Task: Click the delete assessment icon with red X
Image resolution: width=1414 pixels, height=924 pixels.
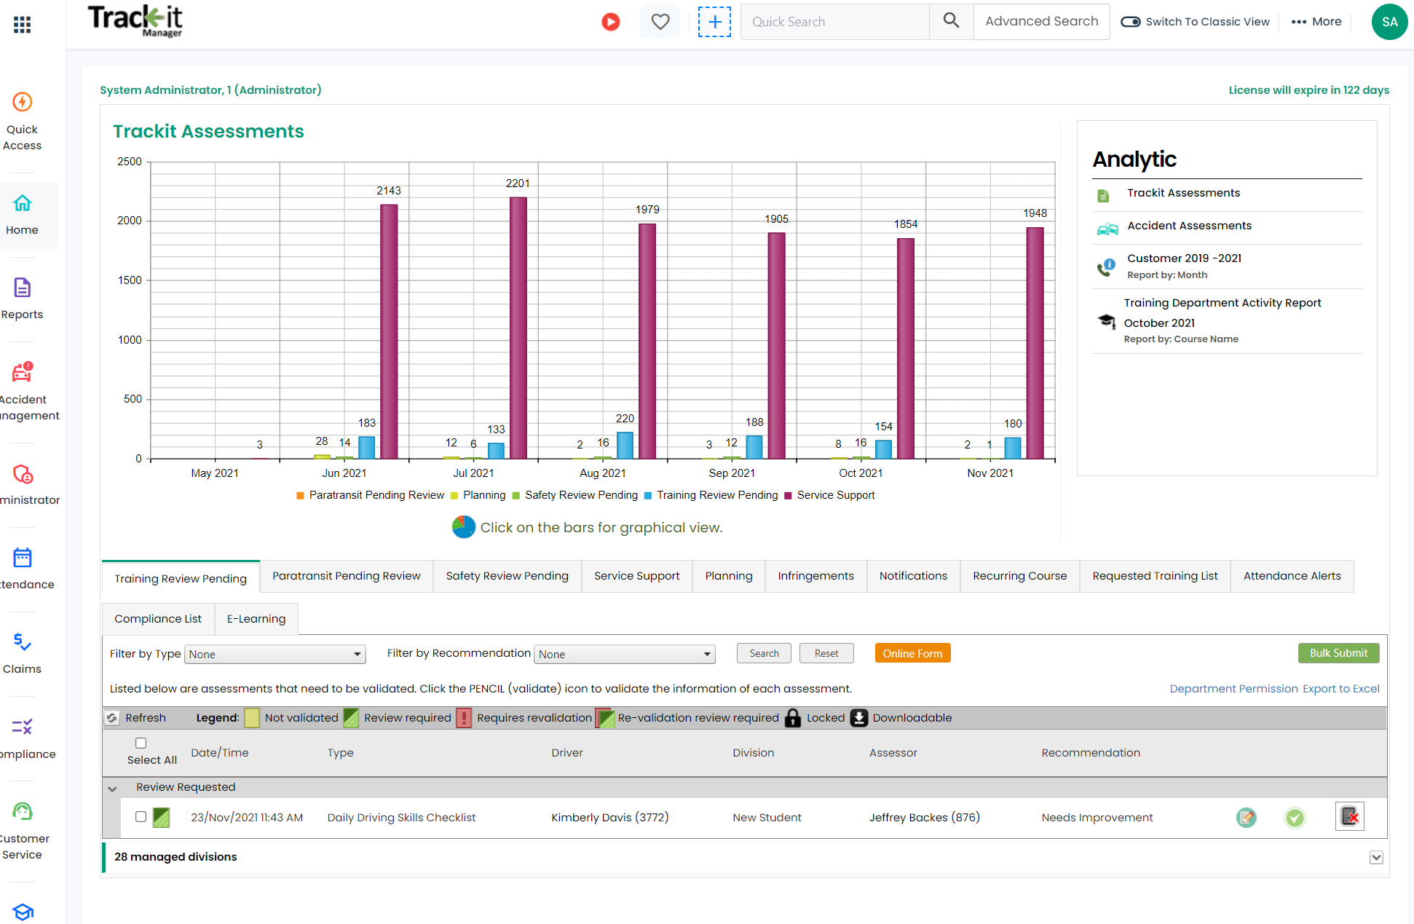Action: [x=1350, y=816]
